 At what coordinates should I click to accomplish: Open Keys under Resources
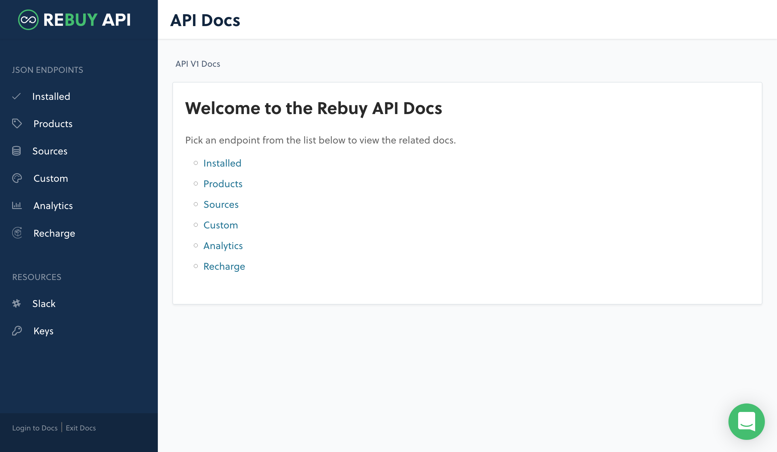coord(43,331)
